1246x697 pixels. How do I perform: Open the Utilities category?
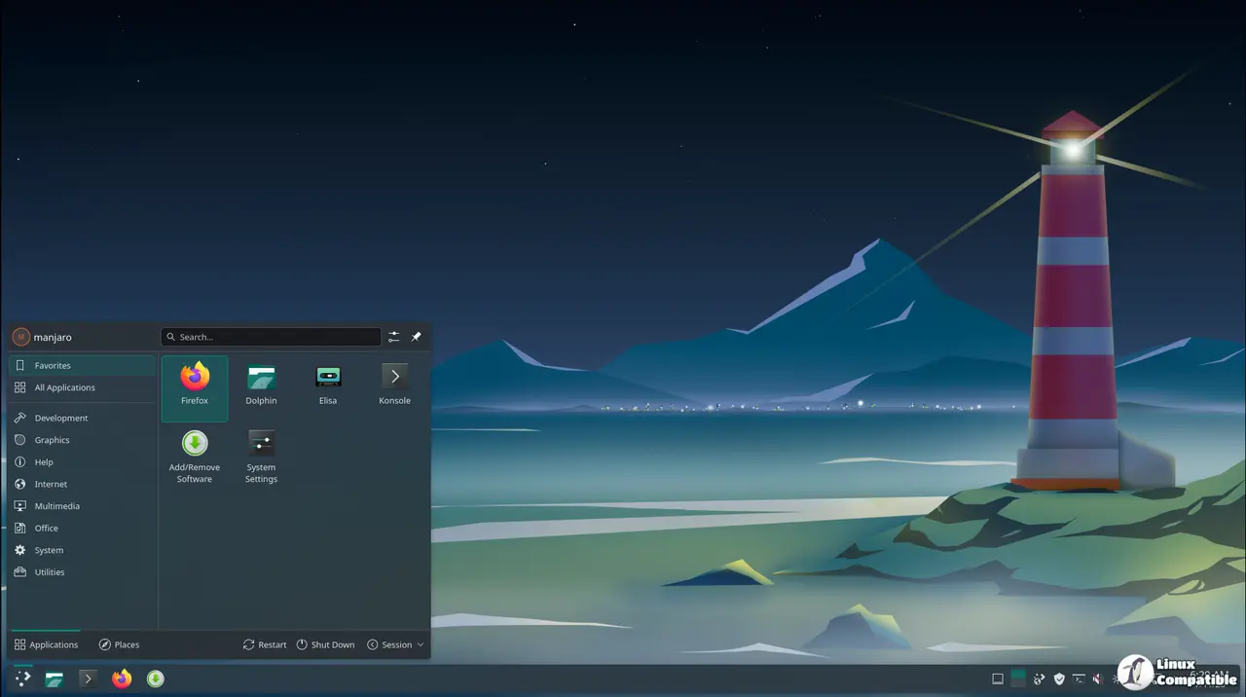pyautogui.click(x=82, y=572)
